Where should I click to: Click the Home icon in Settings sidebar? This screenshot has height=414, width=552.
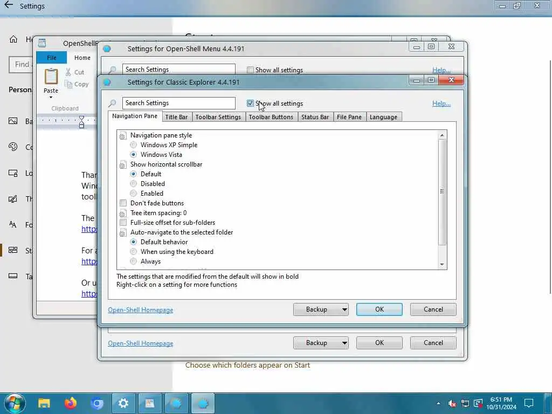pyautogui.click(x=13, y=39)
